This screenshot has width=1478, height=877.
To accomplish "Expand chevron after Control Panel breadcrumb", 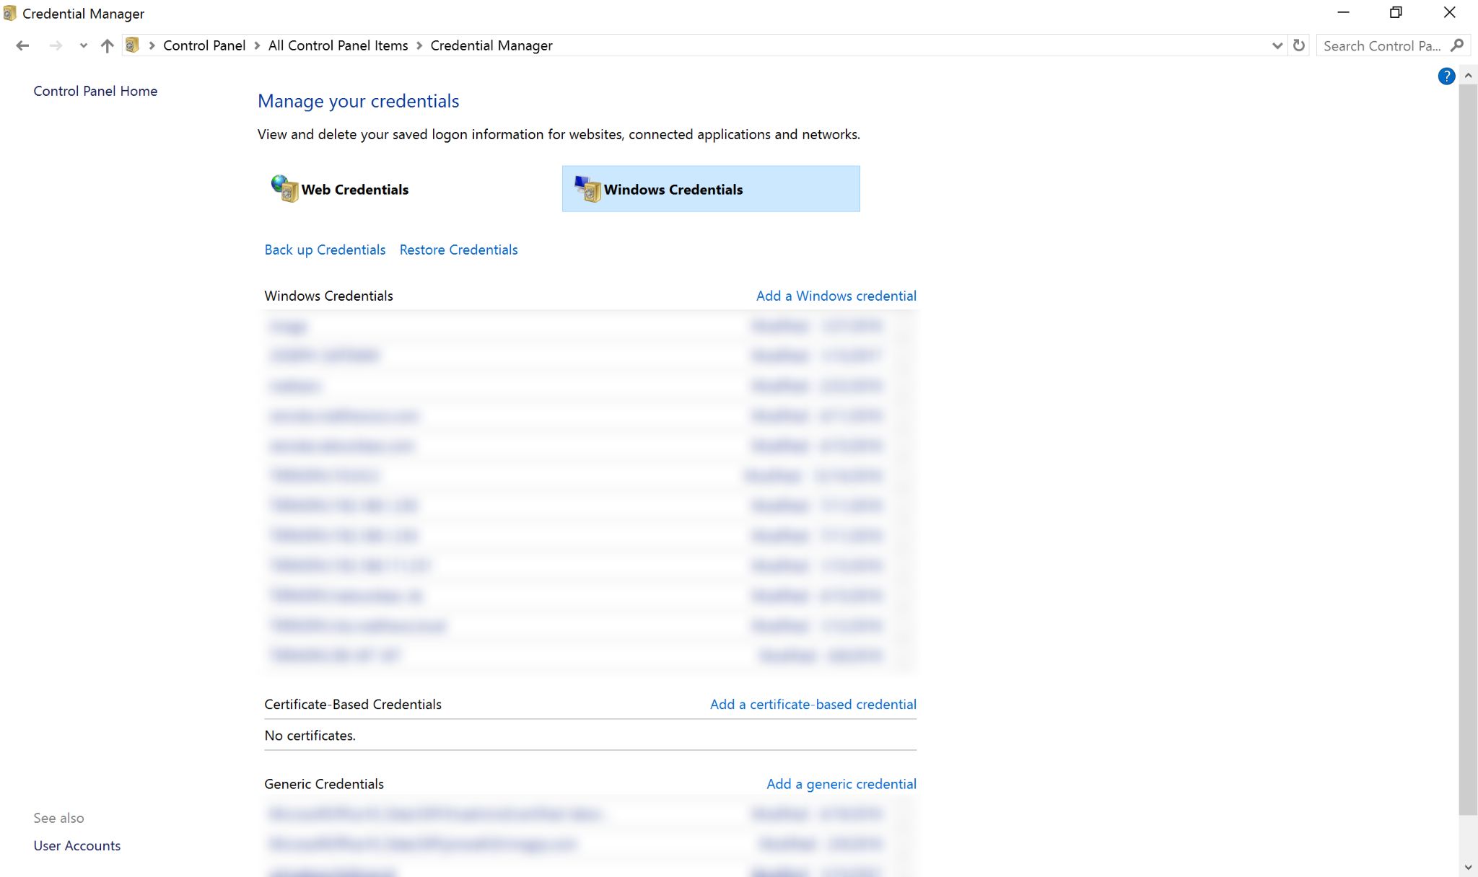I will coord(257,45).
